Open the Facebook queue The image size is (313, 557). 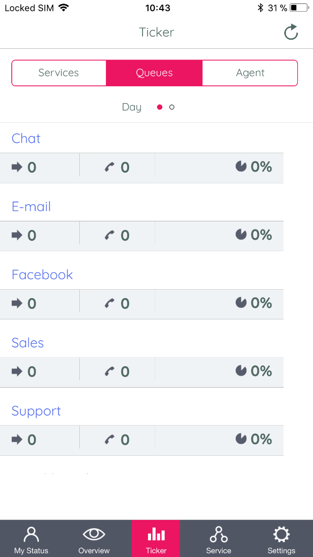[x=42, y=275]
